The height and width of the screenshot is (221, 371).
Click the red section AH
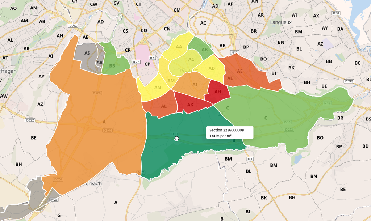(x=218, y=92)
